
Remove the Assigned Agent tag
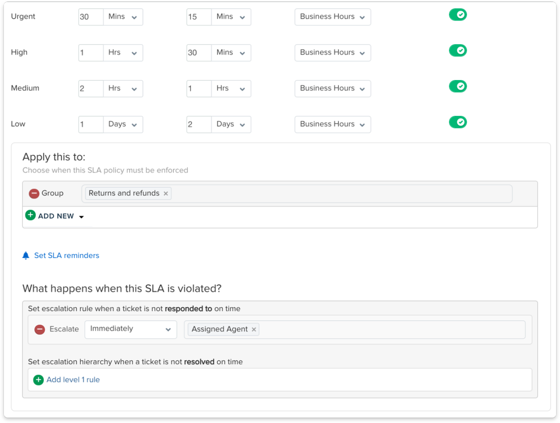pyautogui.click(x=254, y=329)
